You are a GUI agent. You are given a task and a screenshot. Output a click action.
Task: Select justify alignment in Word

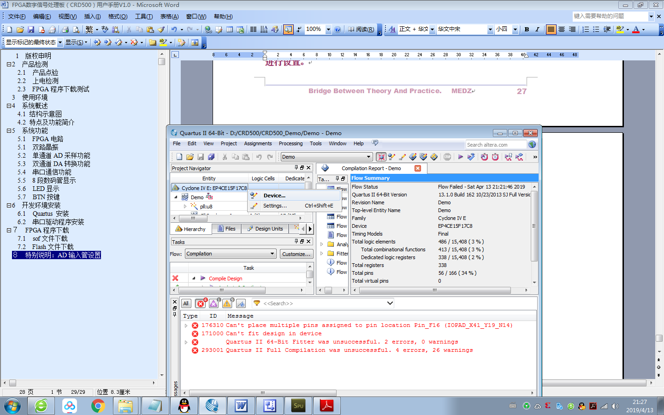[551, 30]
